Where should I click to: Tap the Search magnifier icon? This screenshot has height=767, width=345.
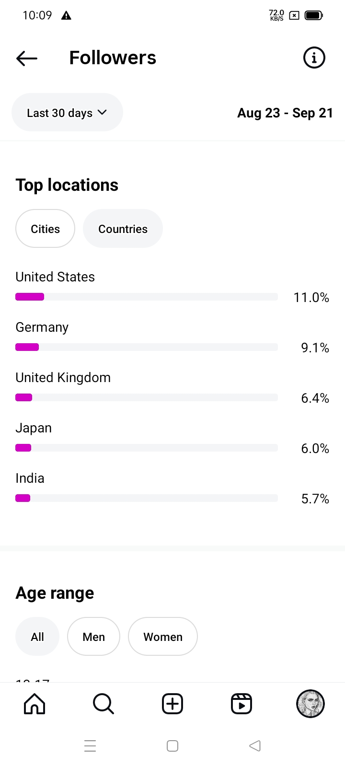103,704
